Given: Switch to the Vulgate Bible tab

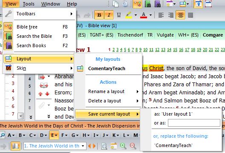Looking at the screenshot, I should click(x=165, y=35).
